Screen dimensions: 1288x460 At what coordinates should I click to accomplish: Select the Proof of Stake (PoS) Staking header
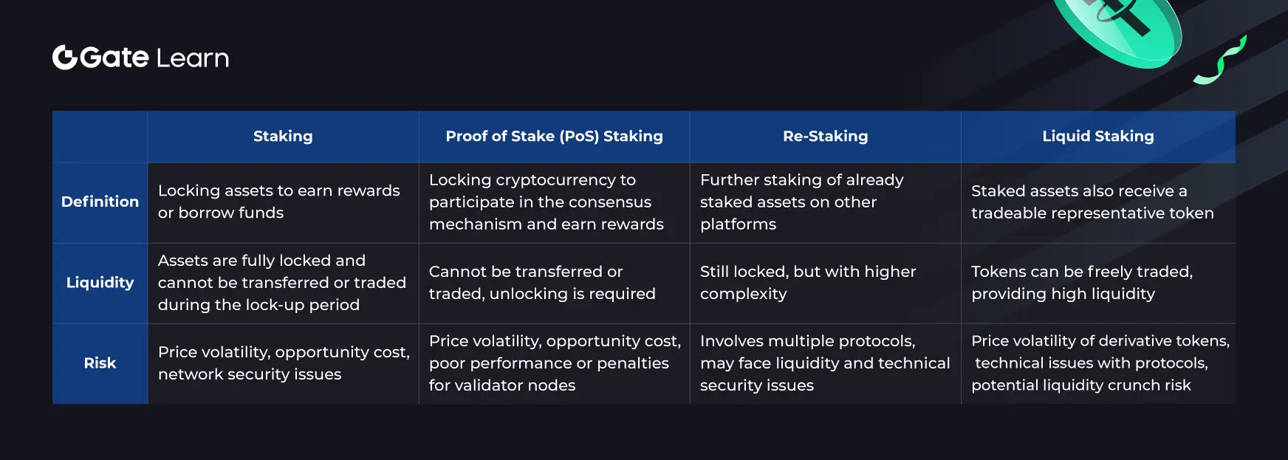[554, 137]
